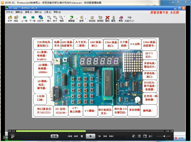Click the social users icon in player
Image resolution: width=191 pixels, height=142 pixels.
click(x=13, y=137)
